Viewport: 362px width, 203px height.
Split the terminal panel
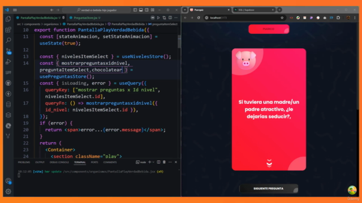(158, 162)
